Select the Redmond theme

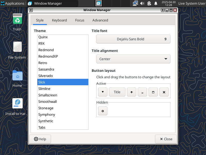63,50
